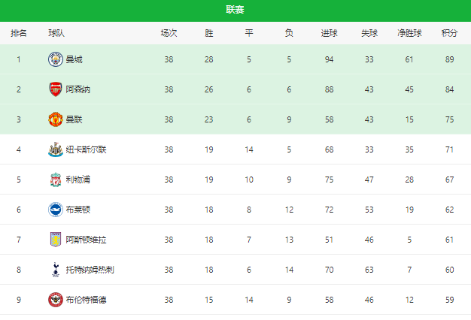The height and width of the screenshot is (320, 471).
Task: Click the 场次 column header
Action: (x=169, y=33)
